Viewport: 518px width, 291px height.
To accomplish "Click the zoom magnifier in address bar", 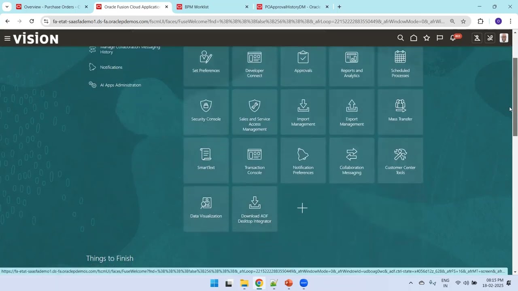I will coord(452,21).
